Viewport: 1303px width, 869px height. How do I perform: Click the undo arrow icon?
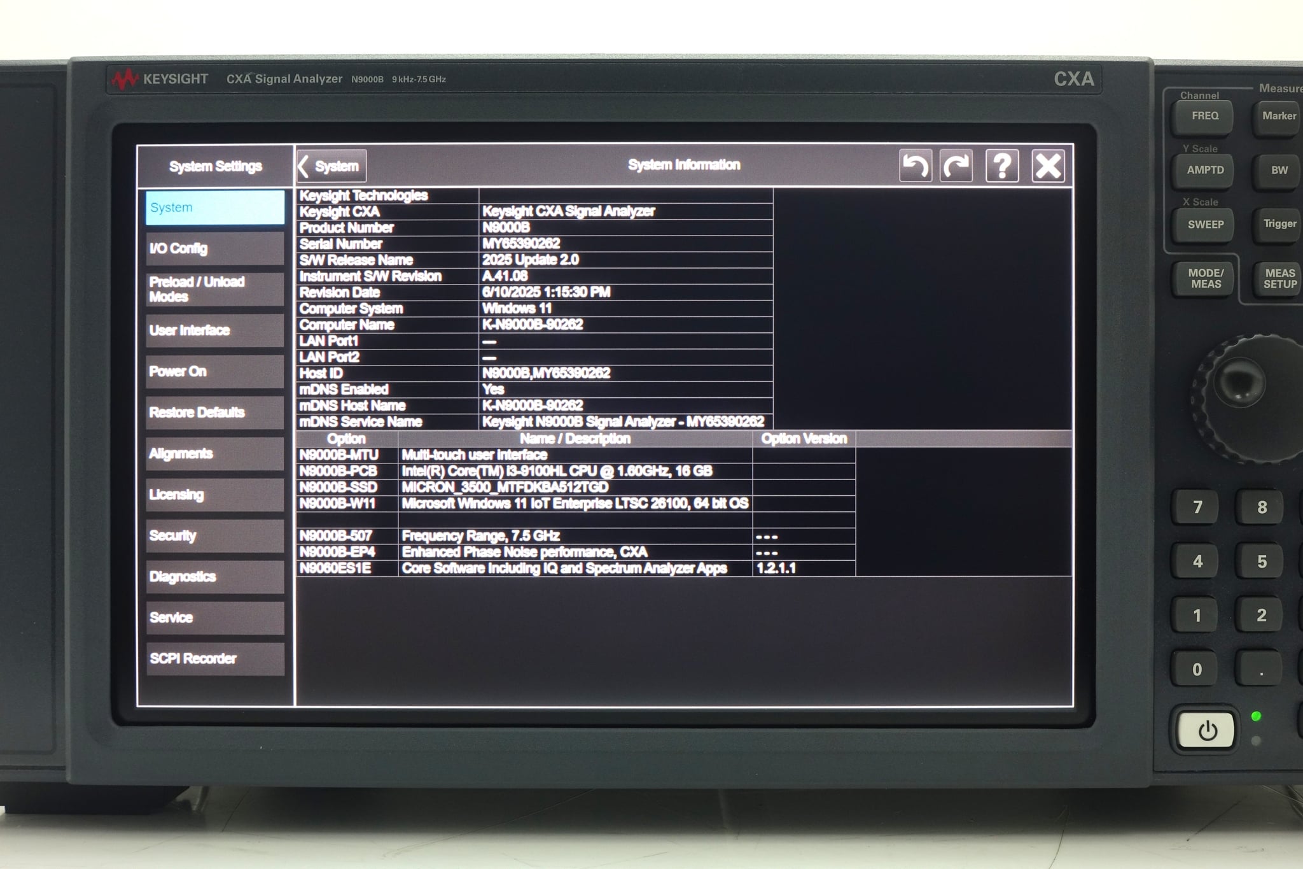tap(916, 166)
